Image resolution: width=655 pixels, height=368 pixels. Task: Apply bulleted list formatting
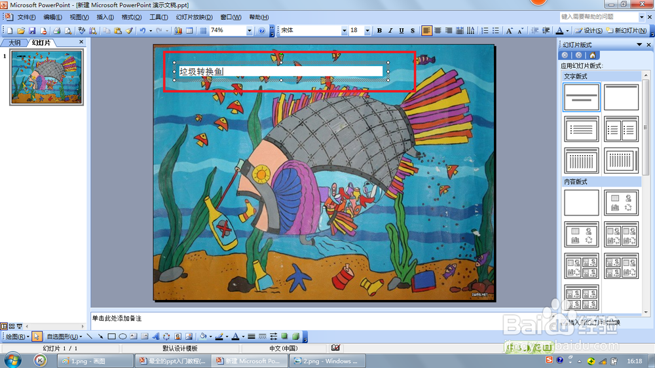(x=496, y=31)
